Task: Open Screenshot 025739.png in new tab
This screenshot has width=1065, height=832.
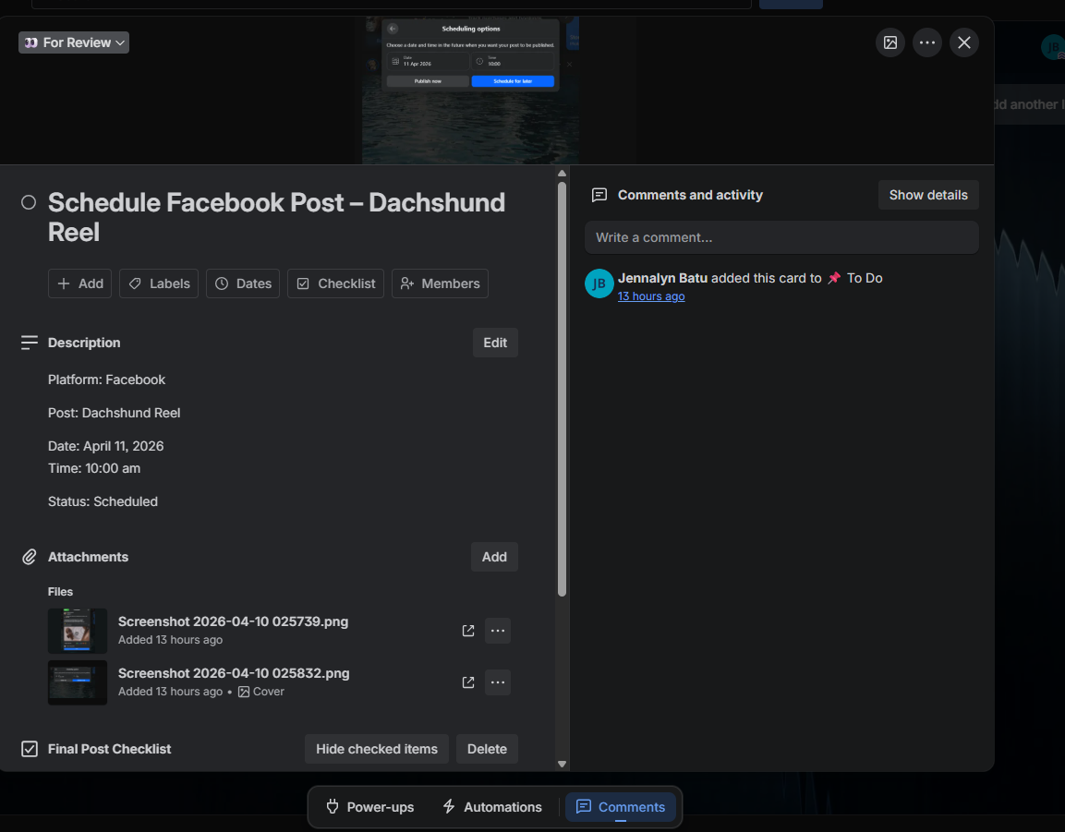Action: 468,631
